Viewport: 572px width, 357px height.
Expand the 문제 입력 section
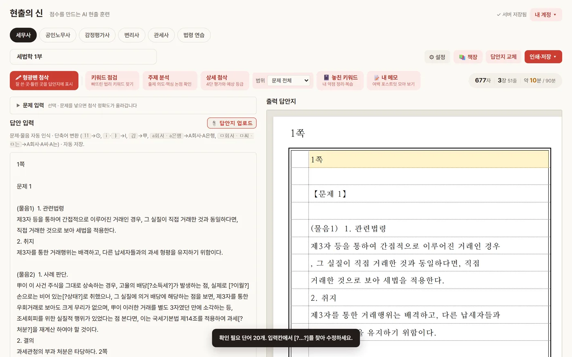tap(133, 105)
